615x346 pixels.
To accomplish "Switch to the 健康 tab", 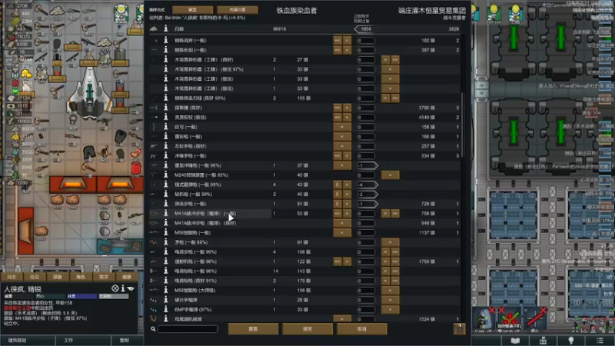I will (126, 277).
